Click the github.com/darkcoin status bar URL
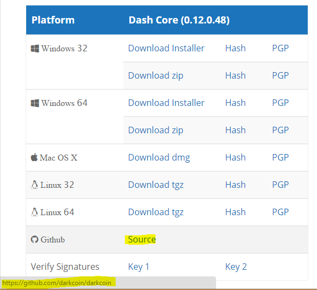This screenshot has width=317, height=290. (57, 283)
